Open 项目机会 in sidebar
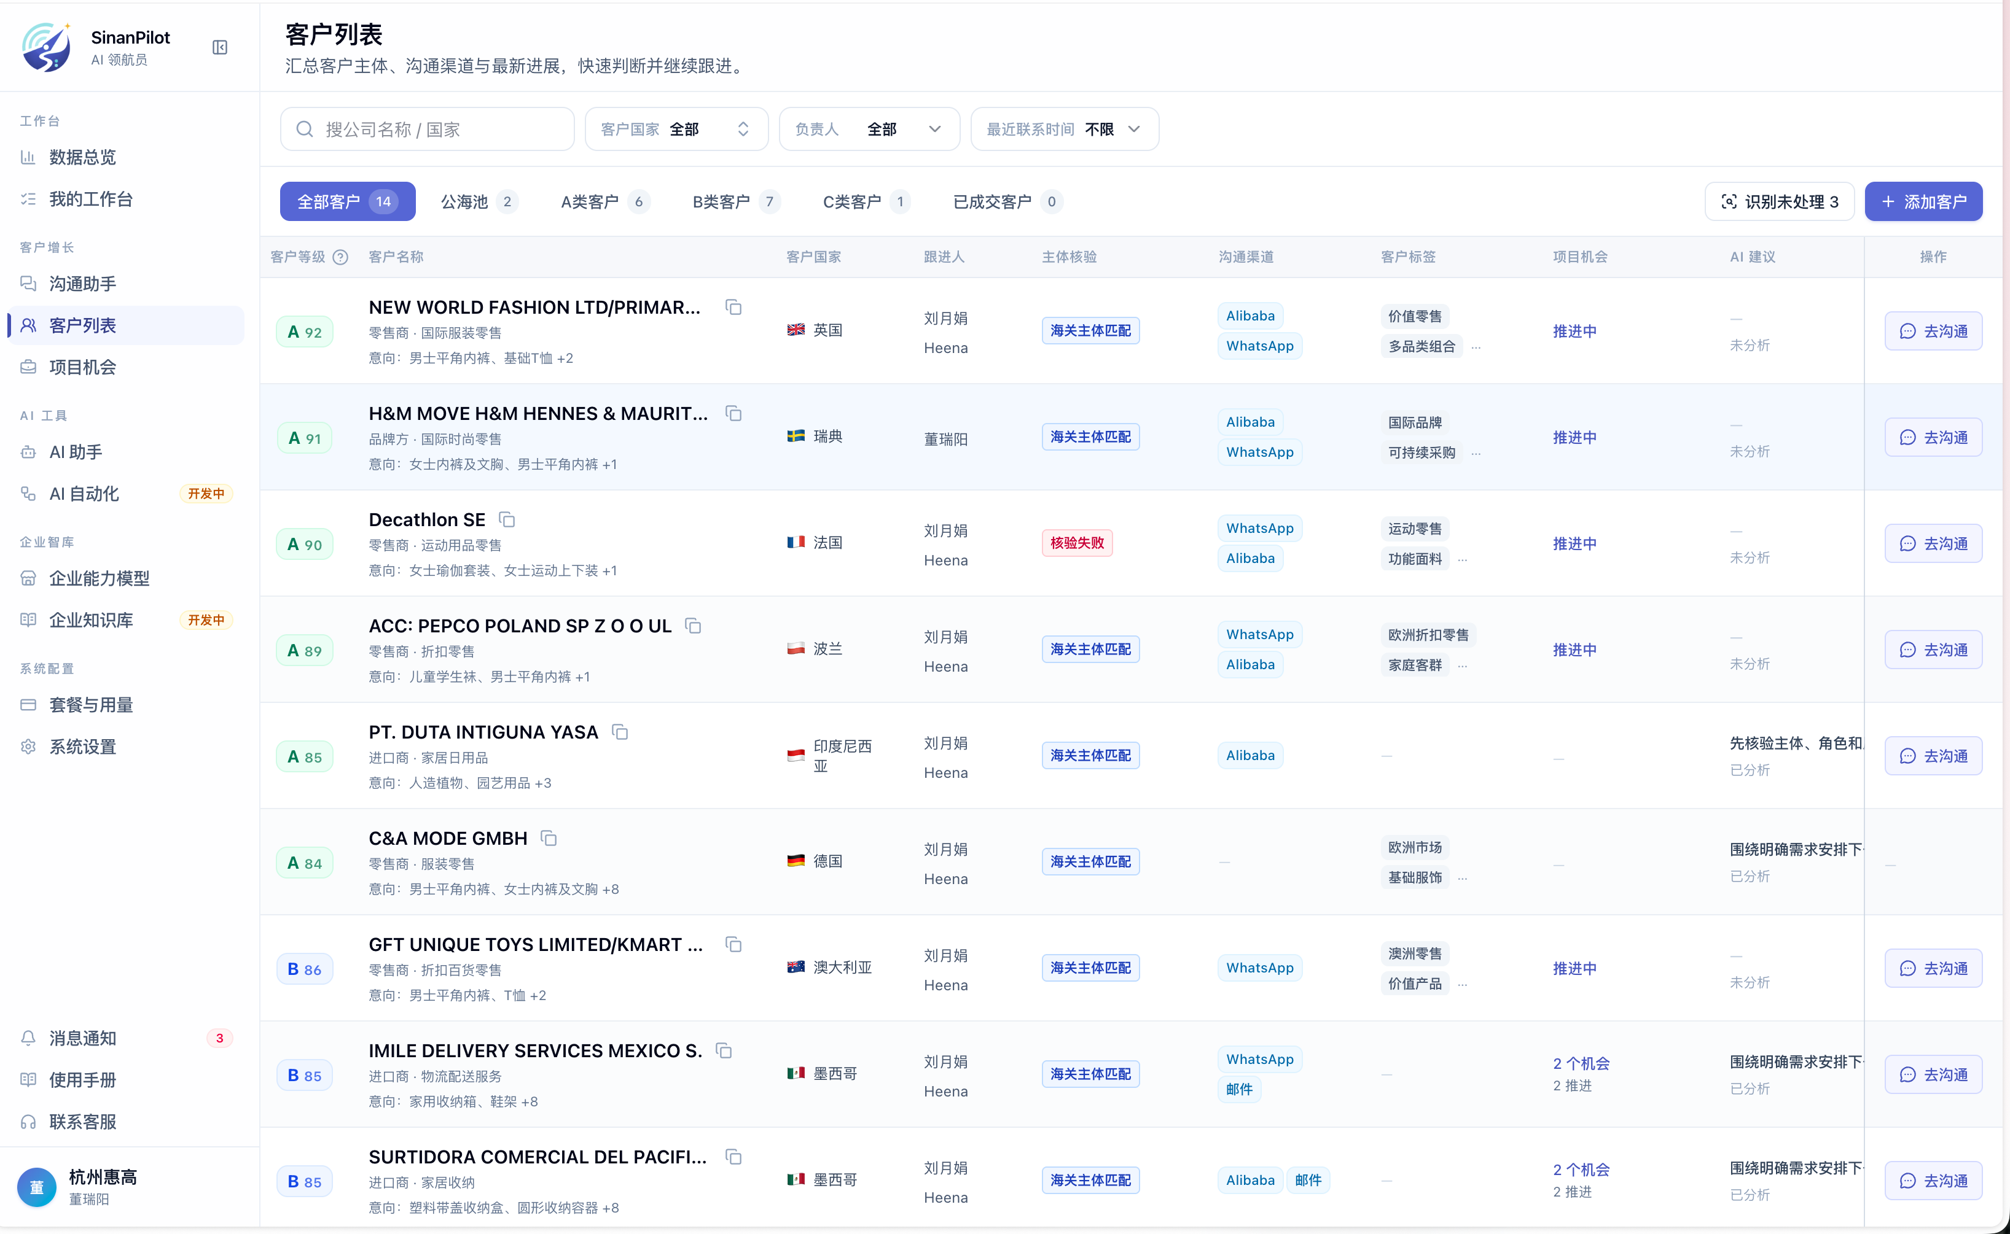The height and width of the screenshot is (1234, 2010). pos(127,367)
